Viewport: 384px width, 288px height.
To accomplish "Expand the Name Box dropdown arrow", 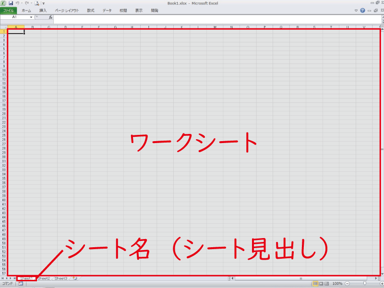I will click(31, 17).
